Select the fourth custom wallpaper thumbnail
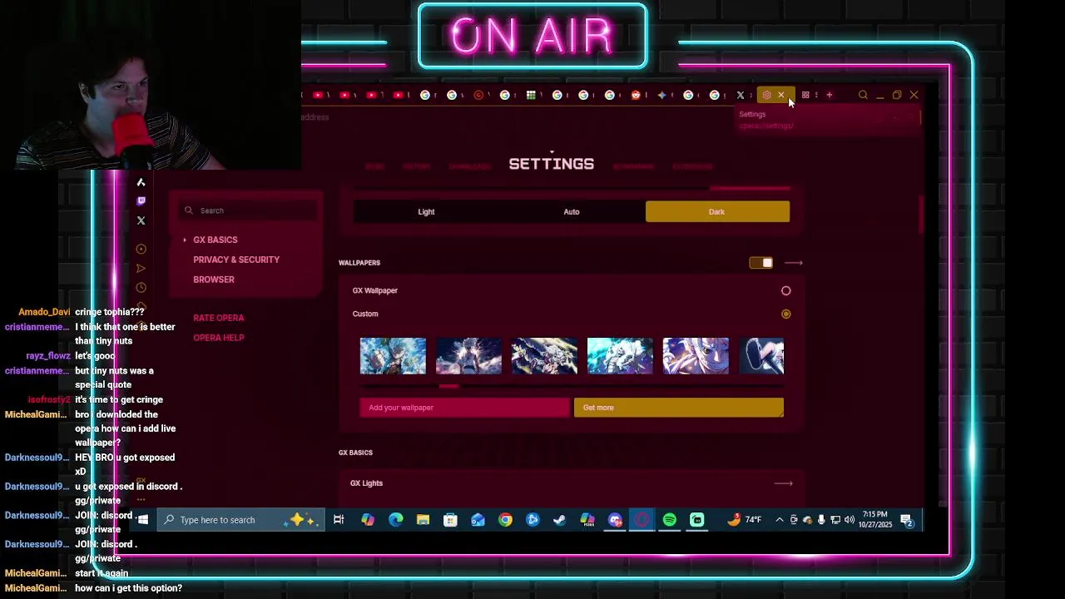1065x599 pixels. 620,356
